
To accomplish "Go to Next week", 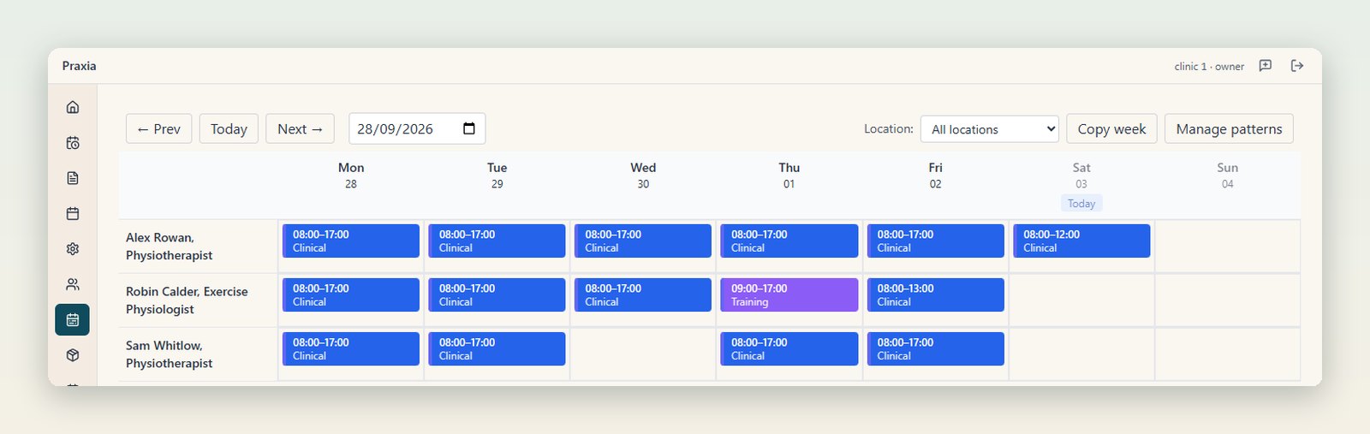I will click(300, 128).
